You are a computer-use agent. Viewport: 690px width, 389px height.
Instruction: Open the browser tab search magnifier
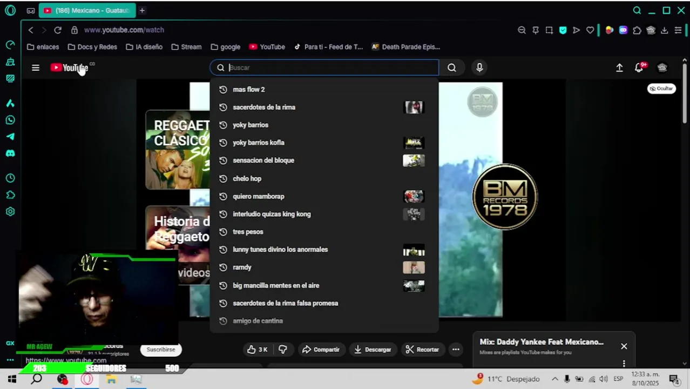pyautogui.click(x=637, y=10)
